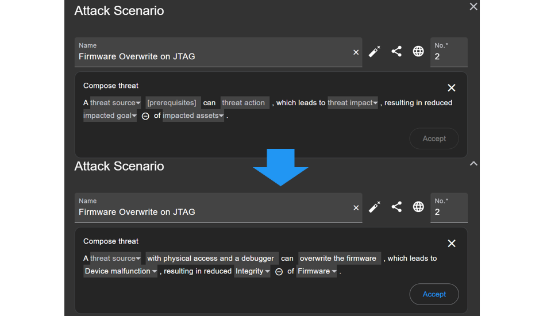Click the share icon in the lower panel
543x316 pixels.
click(396, 207)
